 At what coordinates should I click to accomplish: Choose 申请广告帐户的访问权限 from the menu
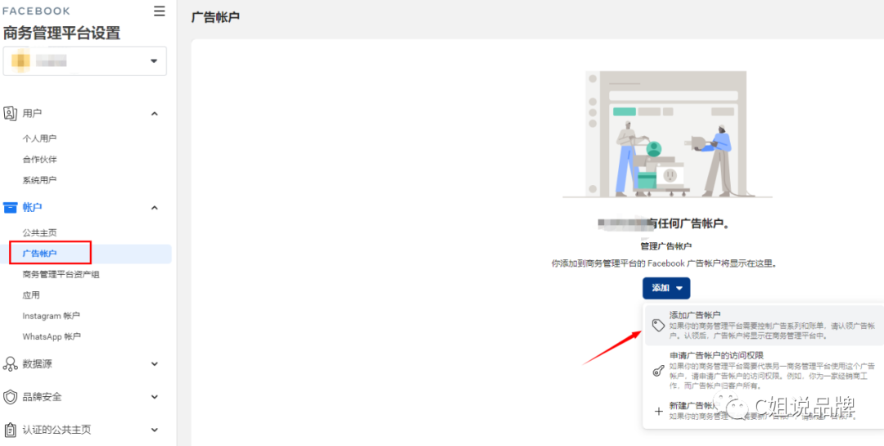click(x=764, y=371)
